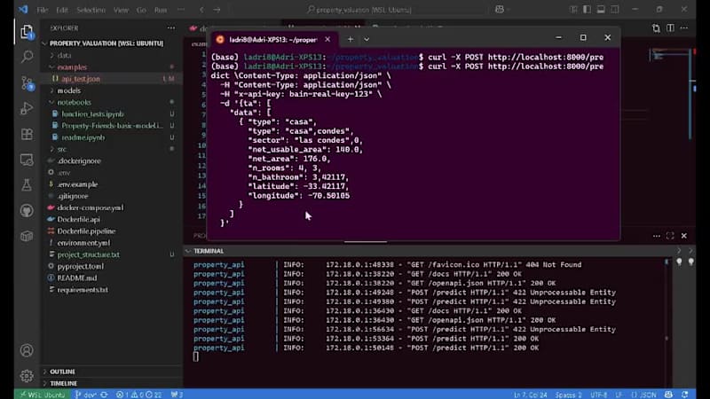Select JSON language mode in status bar
710x399 pixels.
[x=643, y=395]
